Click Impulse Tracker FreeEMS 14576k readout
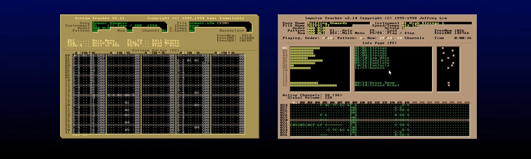 point(452,33)
